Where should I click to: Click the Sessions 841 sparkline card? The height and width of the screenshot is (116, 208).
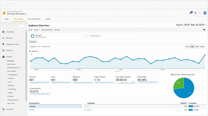tap(39, 80)
